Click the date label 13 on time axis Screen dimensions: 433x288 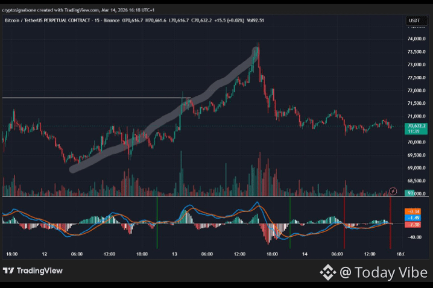174,254
